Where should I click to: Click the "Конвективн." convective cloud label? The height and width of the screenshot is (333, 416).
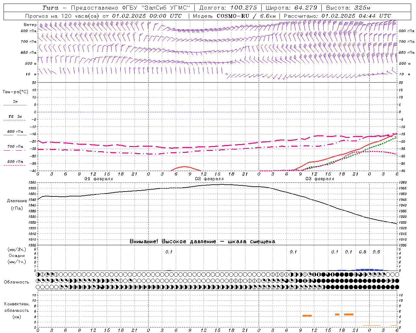click(x=17, y=304)
